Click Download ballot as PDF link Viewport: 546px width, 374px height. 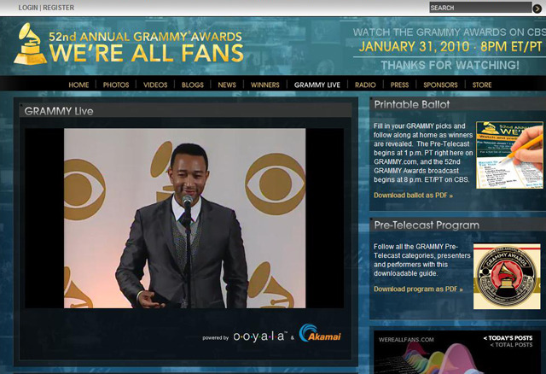click(x=413, y=196)
